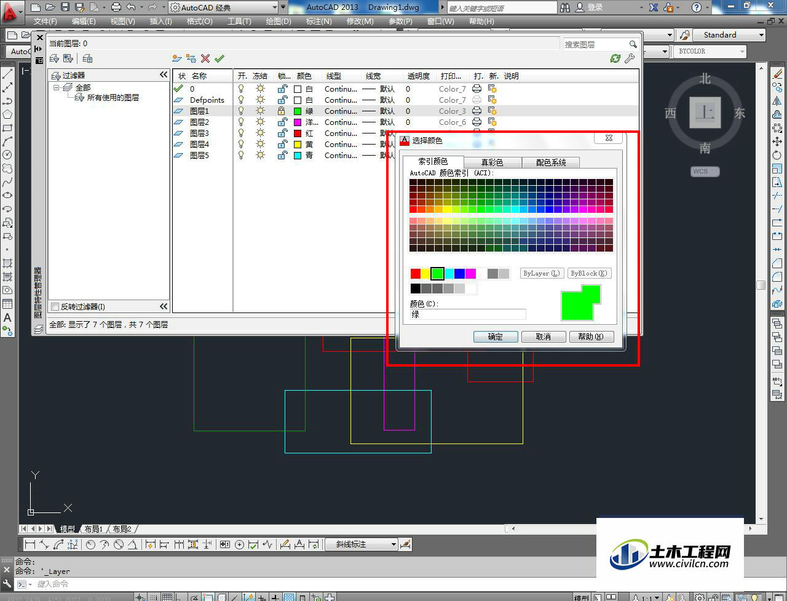Expand chevron beside 反转过滤器
Viewport: 787px width, 601px height.
pos(164,306)
